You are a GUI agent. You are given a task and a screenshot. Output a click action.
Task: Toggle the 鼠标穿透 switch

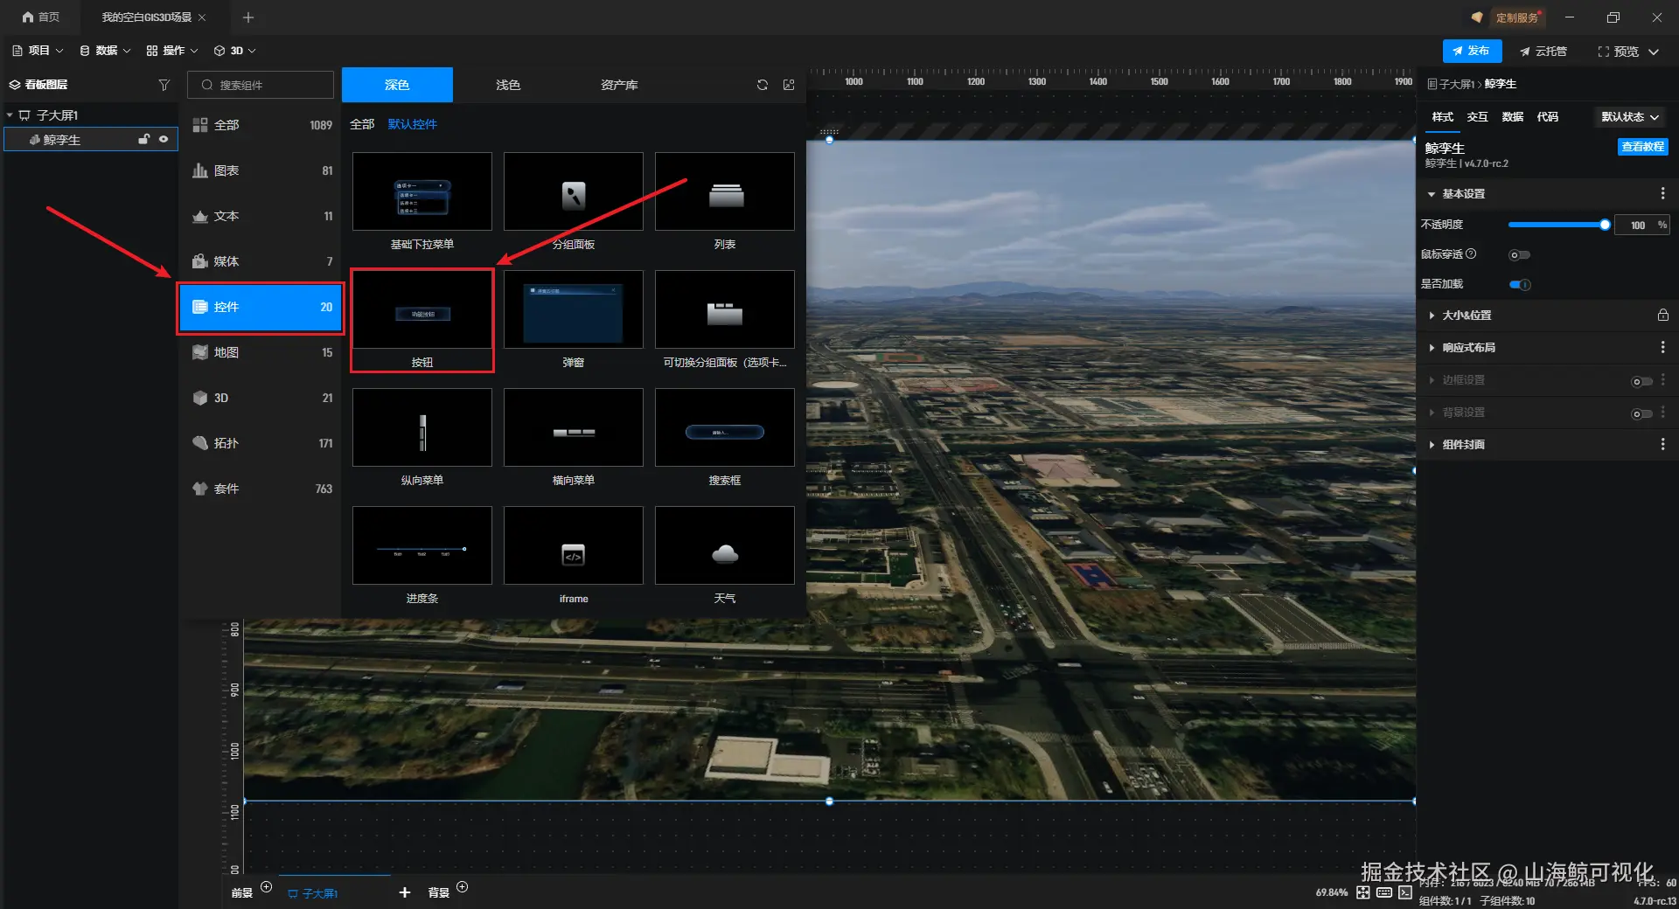[1520, 255]
